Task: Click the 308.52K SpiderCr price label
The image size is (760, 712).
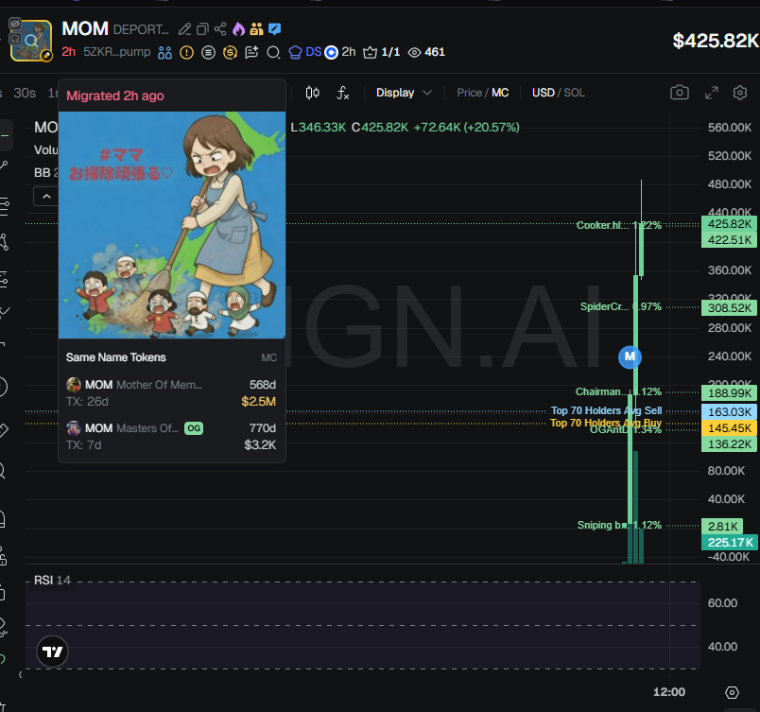Action: point(729,307)
